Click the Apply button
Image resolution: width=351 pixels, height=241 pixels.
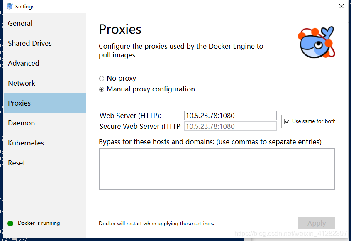(x=316, y=223)
